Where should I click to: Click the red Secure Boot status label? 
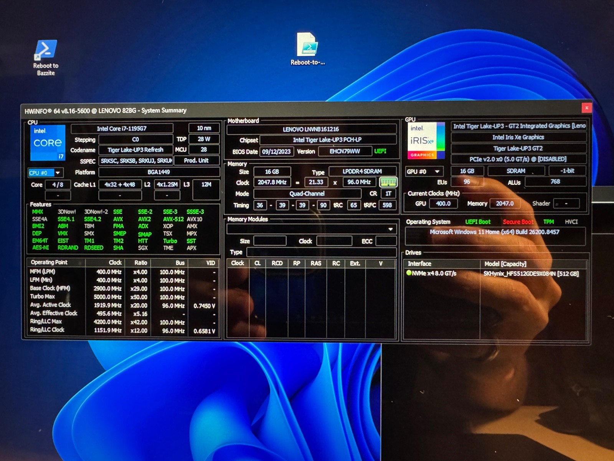518,222
